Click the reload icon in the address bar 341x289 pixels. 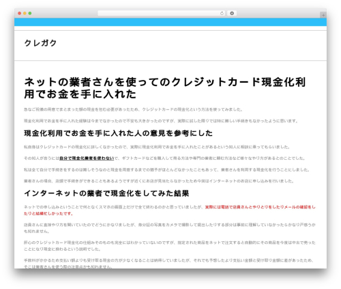coord(222,14)
